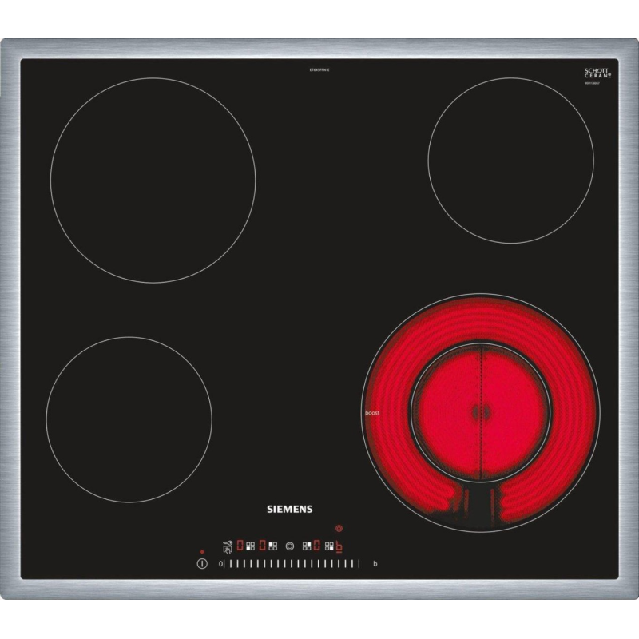The image size is (639, 639).
Task: Click the small rear-right cooking zone
Action: [510, 160]
